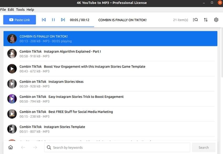Focus the Search by keywords field

click(x=117, y=147)
